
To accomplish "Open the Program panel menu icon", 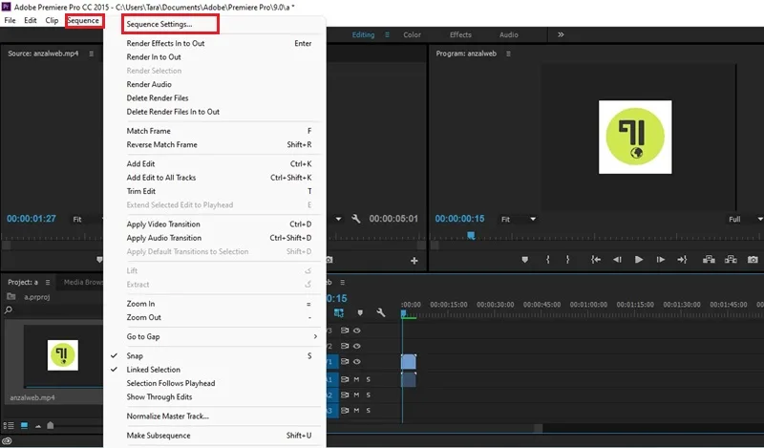I will click(508, 53).
